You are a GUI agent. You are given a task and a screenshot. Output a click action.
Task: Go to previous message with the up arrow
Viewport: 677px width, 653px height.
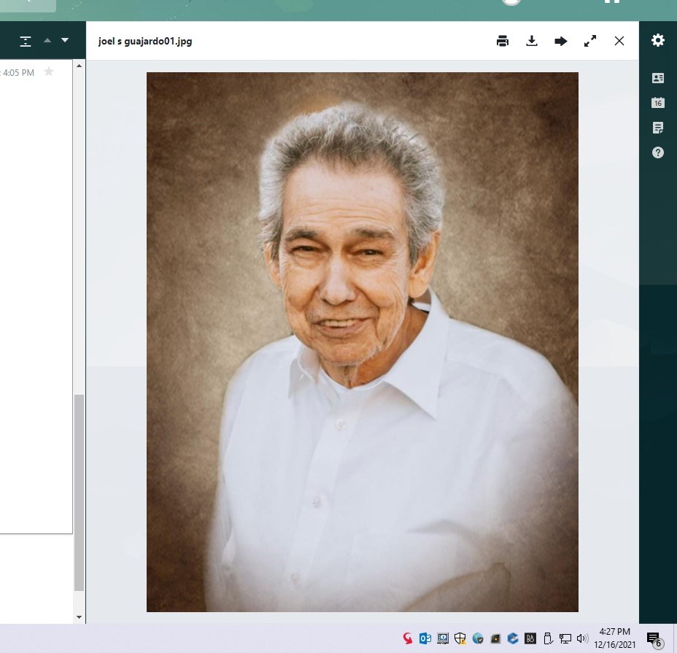[47, 40]
